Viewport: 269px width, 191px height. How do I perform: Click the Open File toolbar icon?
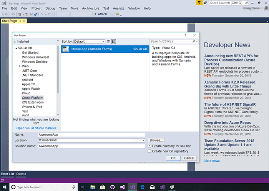pos(27,14)
